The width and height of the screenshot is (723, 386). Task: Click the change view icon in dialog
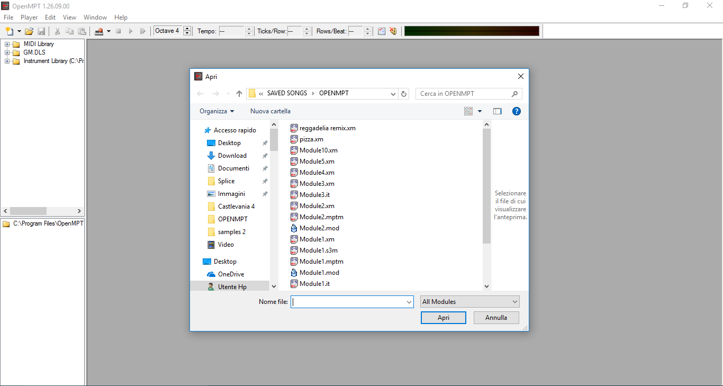(468, 111)
